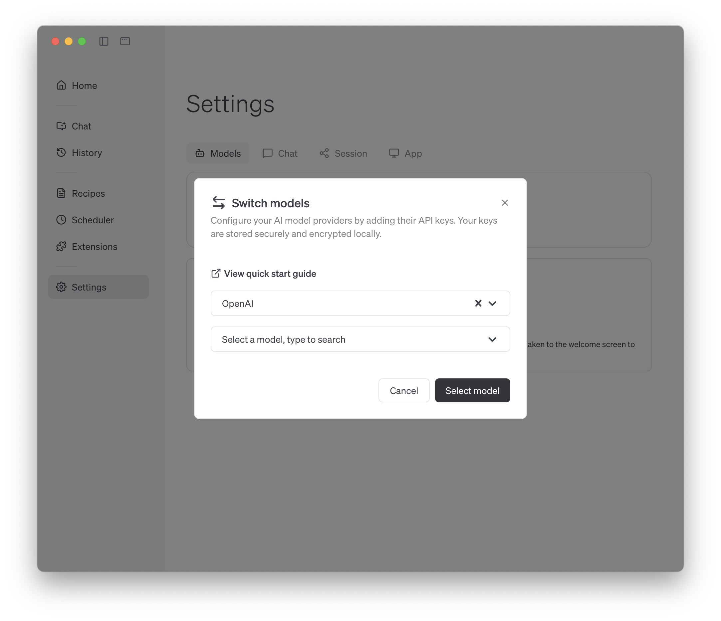Open the Recipes page

pos(88,193)
